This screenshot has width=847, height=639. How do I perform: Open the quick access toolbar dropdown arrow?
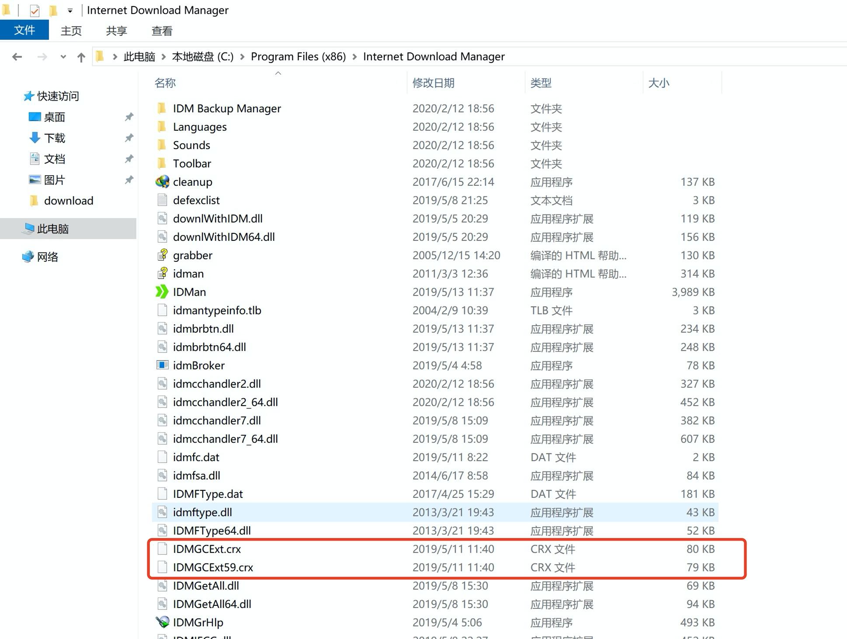tap(70, 10)
